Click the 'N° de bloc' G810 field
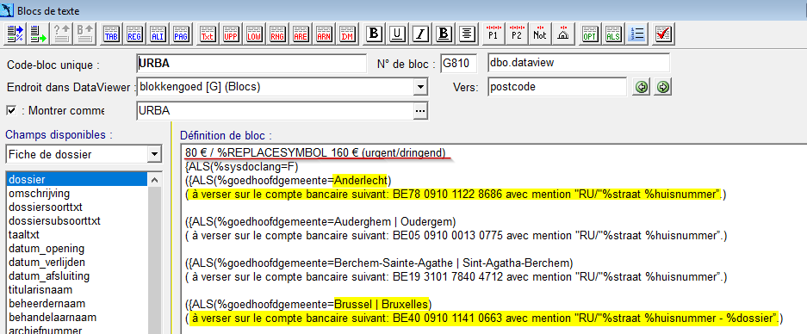Viewport: 807px width, 334px height. pos(459,64)
